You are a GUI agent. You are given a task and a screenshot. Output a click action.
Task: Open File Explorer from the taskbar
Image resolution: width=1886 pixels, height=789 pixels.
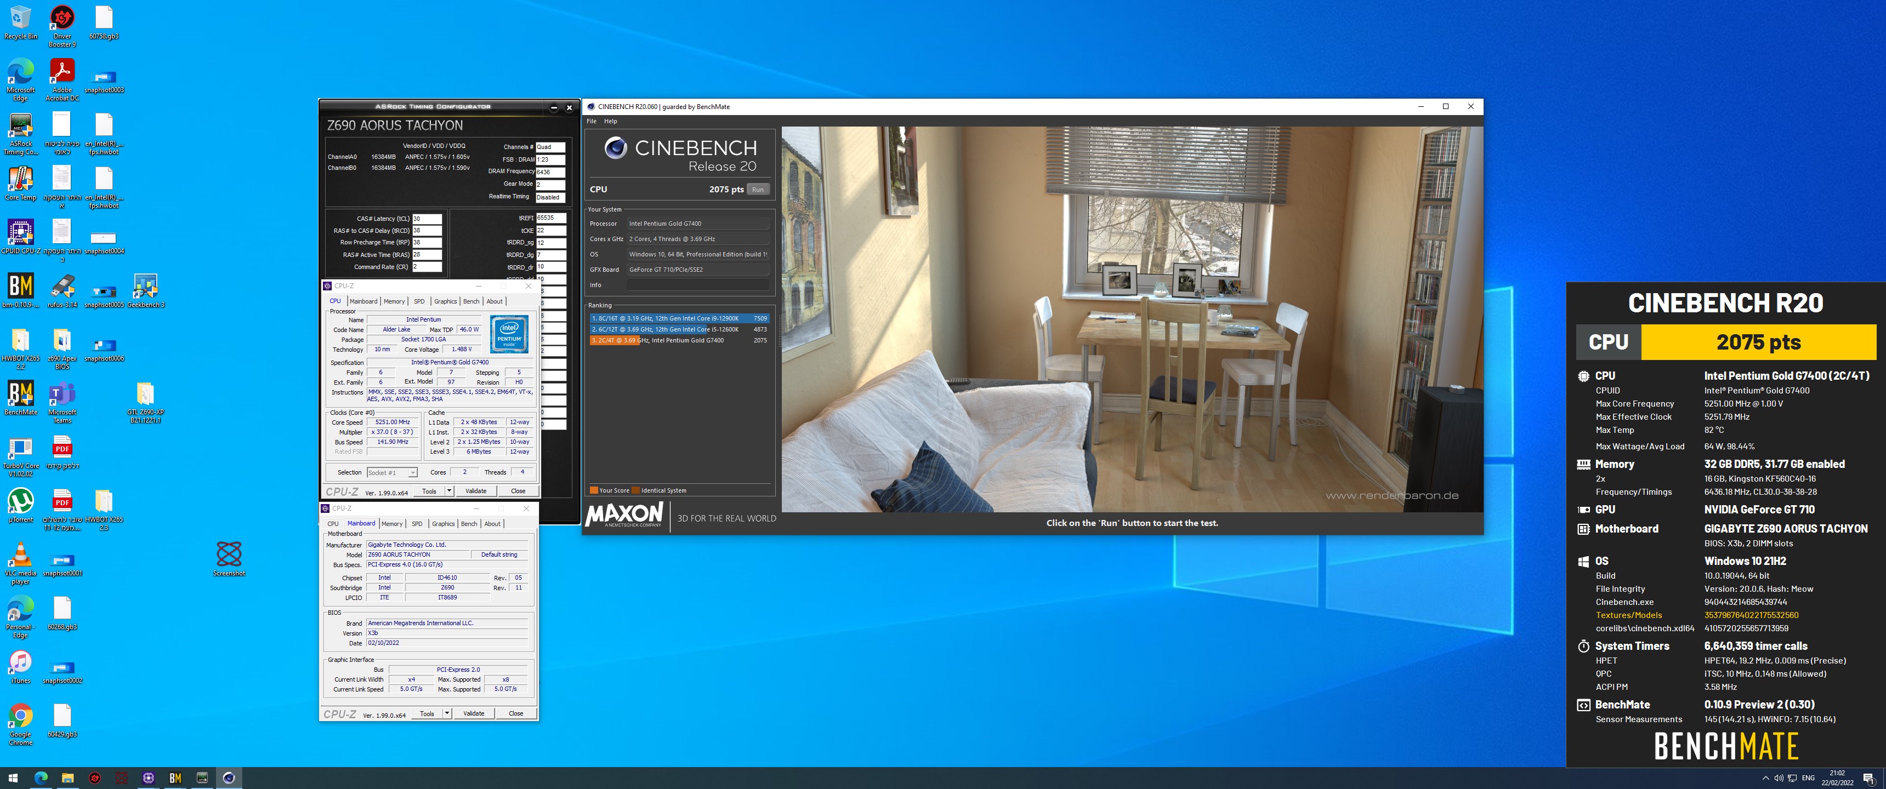pos(67,777)
